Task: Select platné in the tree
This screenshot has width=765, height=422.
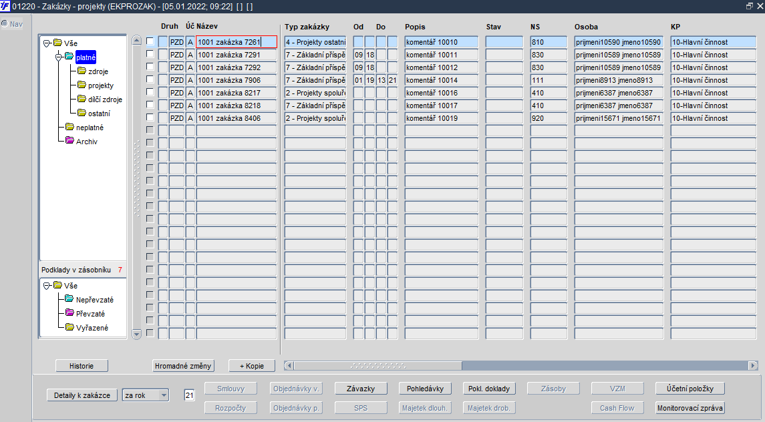Action: coord(86,57)
